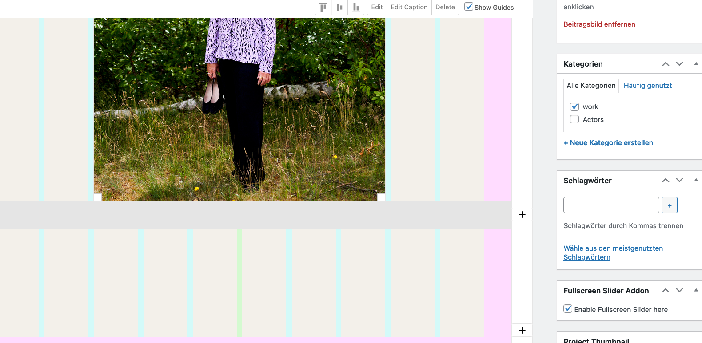This screenshot has height=343, width=702.
Task: Add row with lower plus icon
Action: tap(522, 331)
